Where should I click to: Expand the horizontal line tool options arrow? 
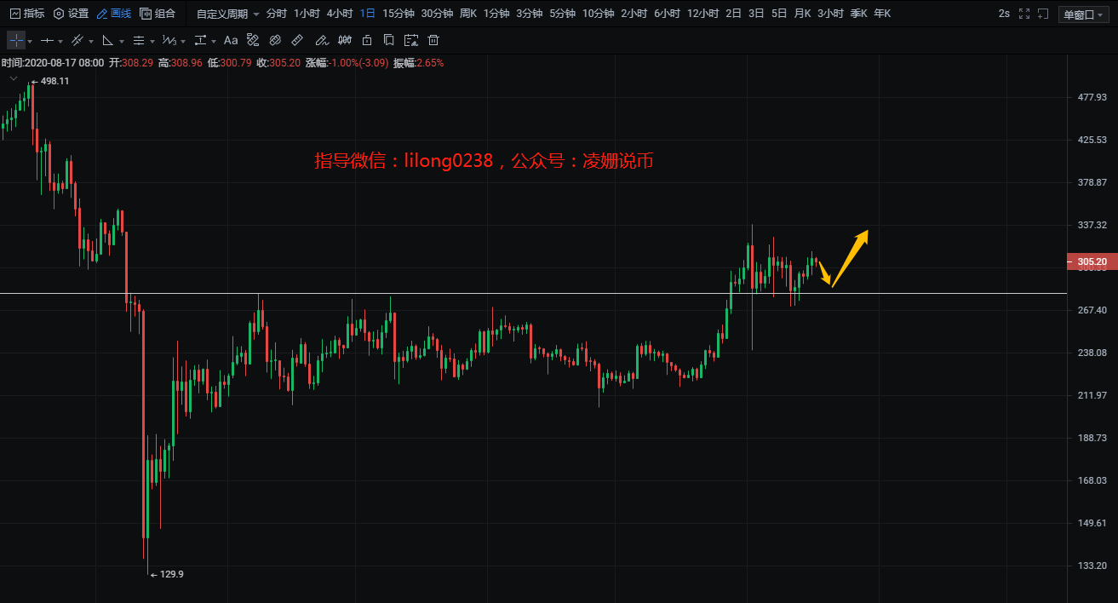click(x=60, y=41)
